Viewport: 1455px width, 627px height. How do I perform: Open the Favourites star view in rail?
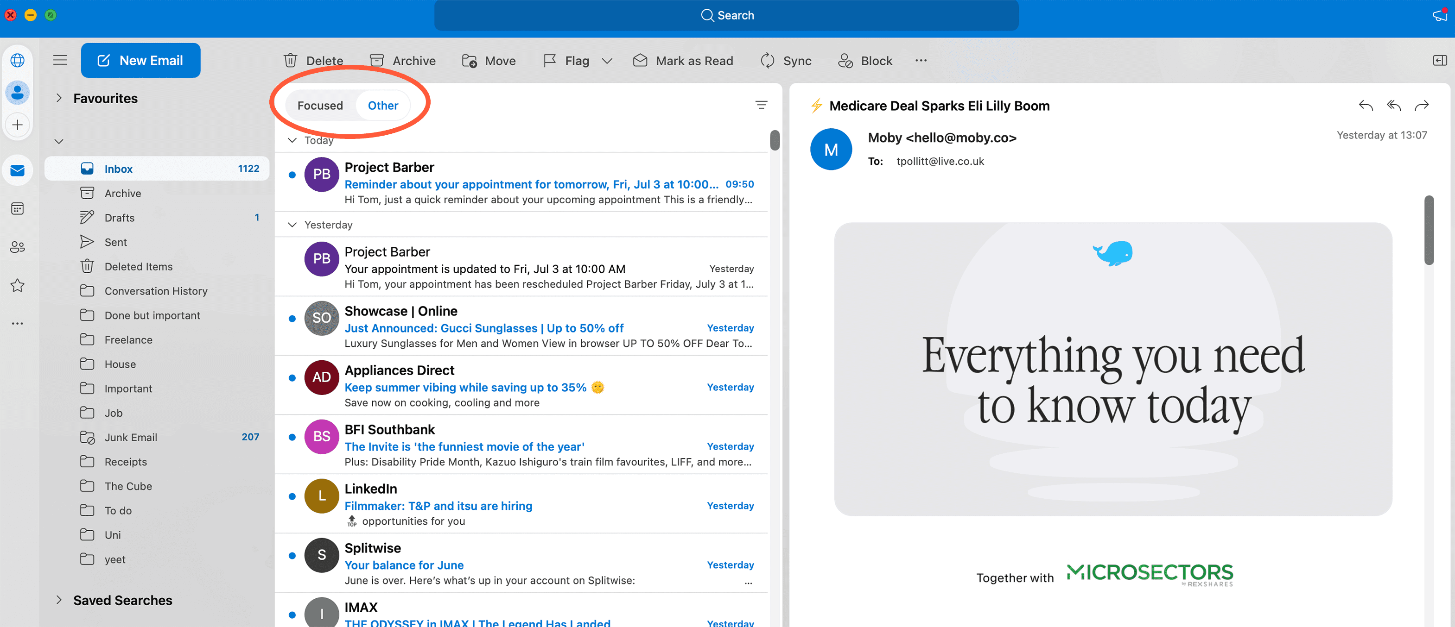tap(18, 285)
